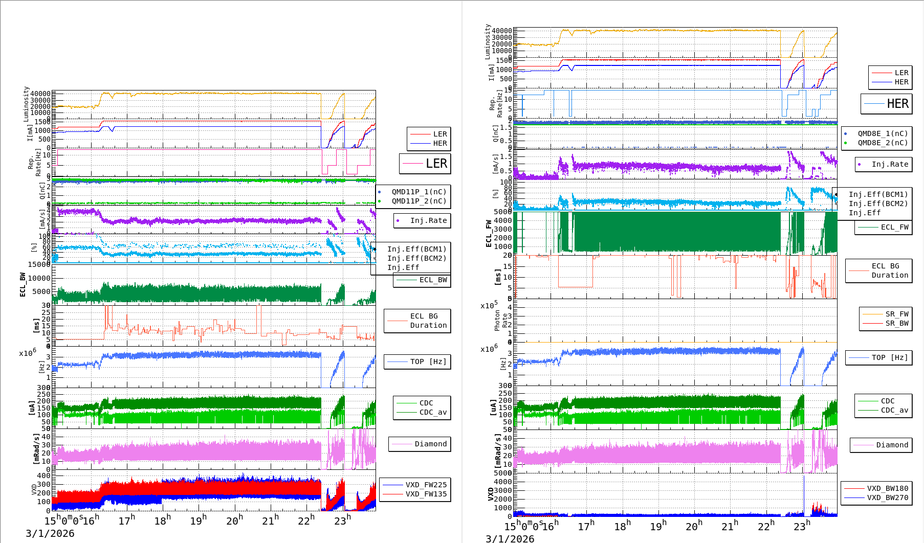The height and width of the screenshot is (543, 924).
Task: Click Inj.Eff(BCM2) in the right plot legend
Action: [x=878, y=203]
